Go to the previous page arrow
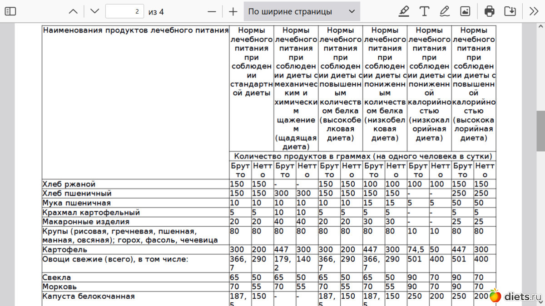The width and height of the screenshot is (545, 306). [x=73, y=11]
